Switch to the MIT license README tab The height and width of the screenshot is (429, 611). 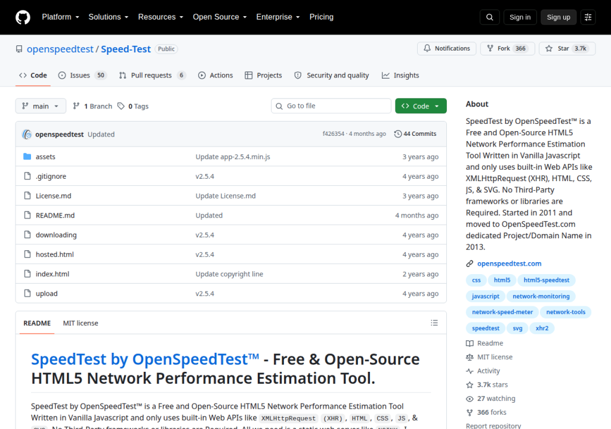point(81,323)
